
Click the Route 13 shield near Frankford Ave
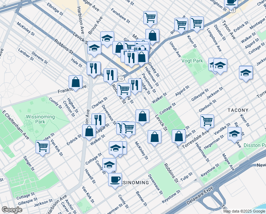click(x=121, y=79)
